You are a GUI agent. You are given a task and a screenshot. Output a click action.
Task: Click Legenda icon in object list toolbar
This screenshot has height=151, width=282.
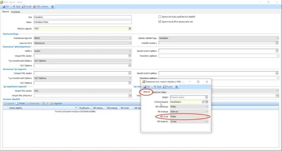pos(51,103)
